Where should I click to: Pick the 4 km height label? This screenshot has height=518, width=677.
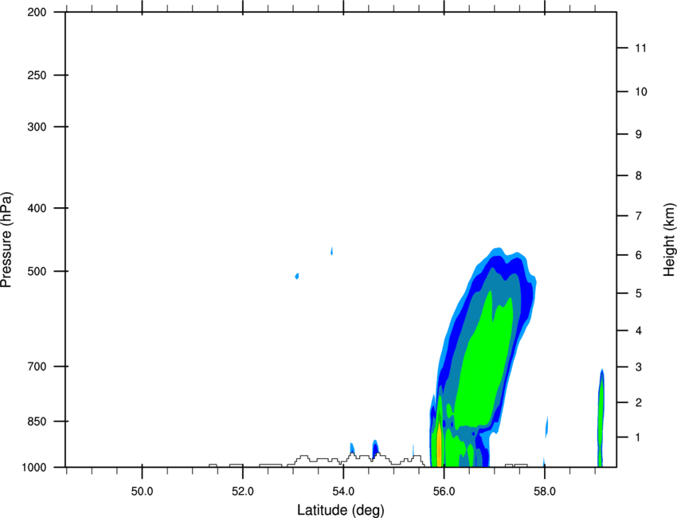pos(639,331)
